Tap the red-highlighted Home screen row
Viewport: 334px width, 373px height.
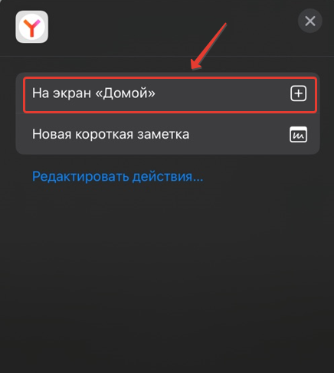click(170, 95)
